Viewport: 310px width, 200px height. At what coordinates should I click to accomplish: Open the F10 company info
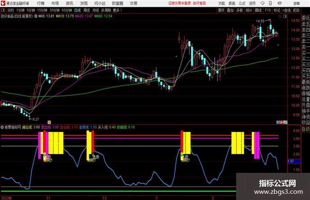tap(268, 10)
